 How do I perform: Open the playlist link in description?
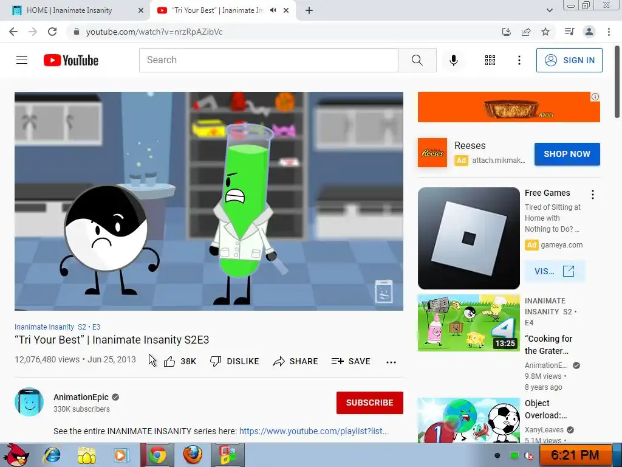pos(314,431)
